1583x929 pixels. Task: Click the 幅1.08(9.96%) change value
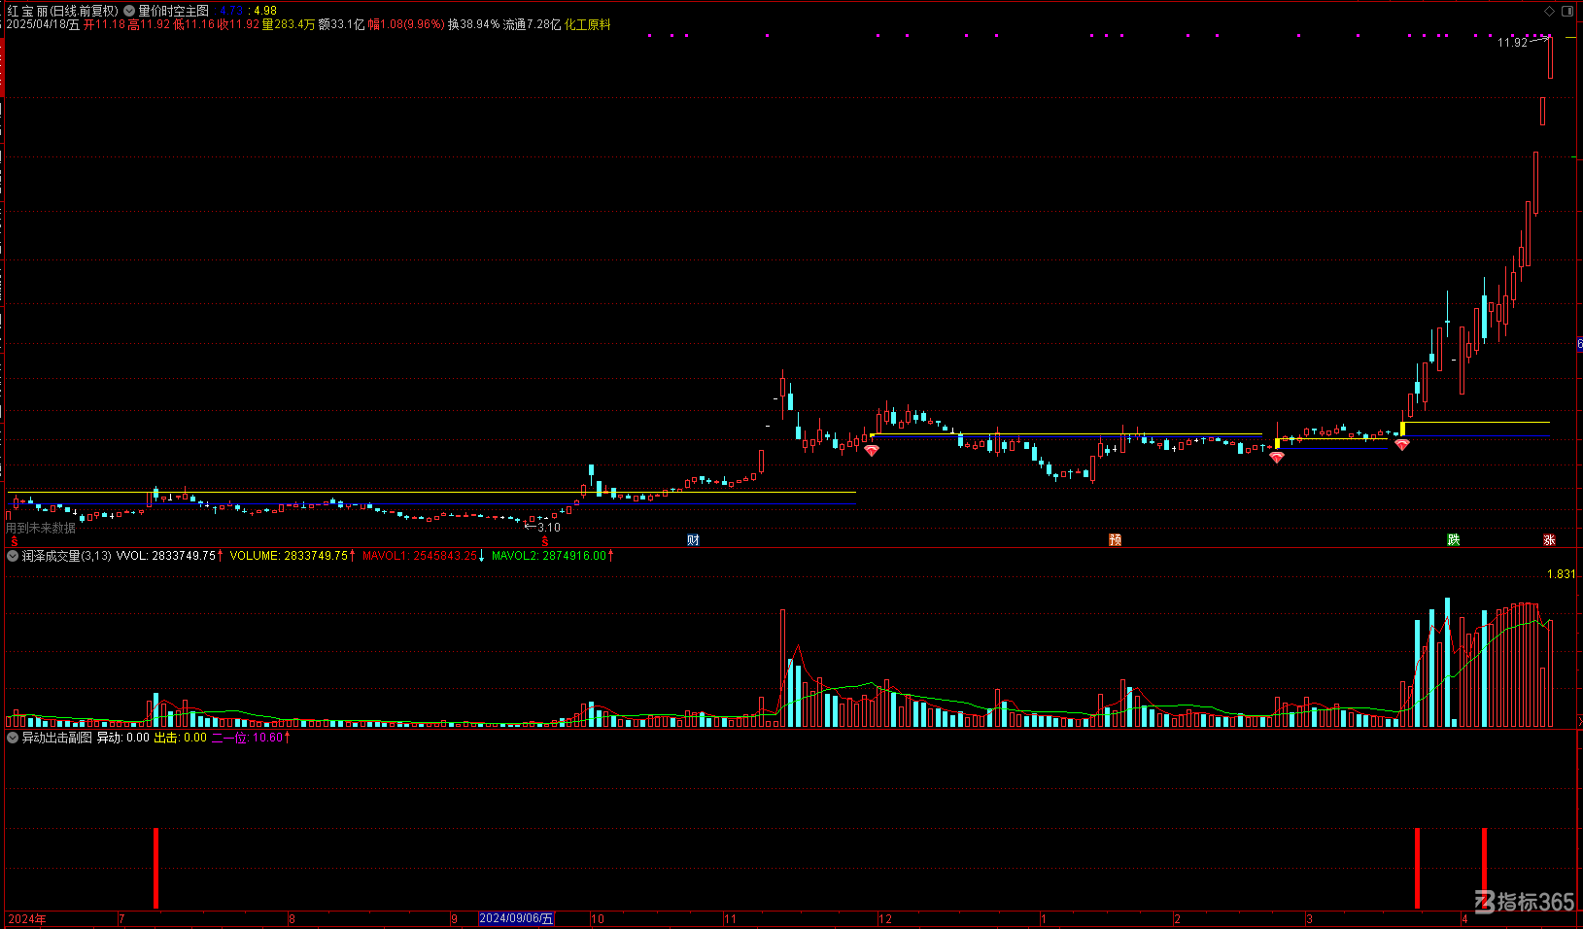tap(405, 24)
